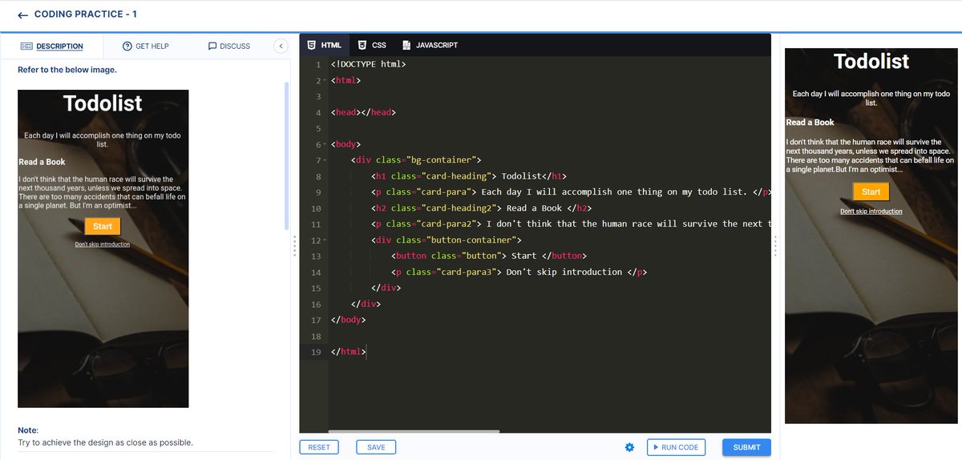Place cursor on card-para3 line 14
The width and height of the screenshot is (962, 460).
[x=519, y=272]
